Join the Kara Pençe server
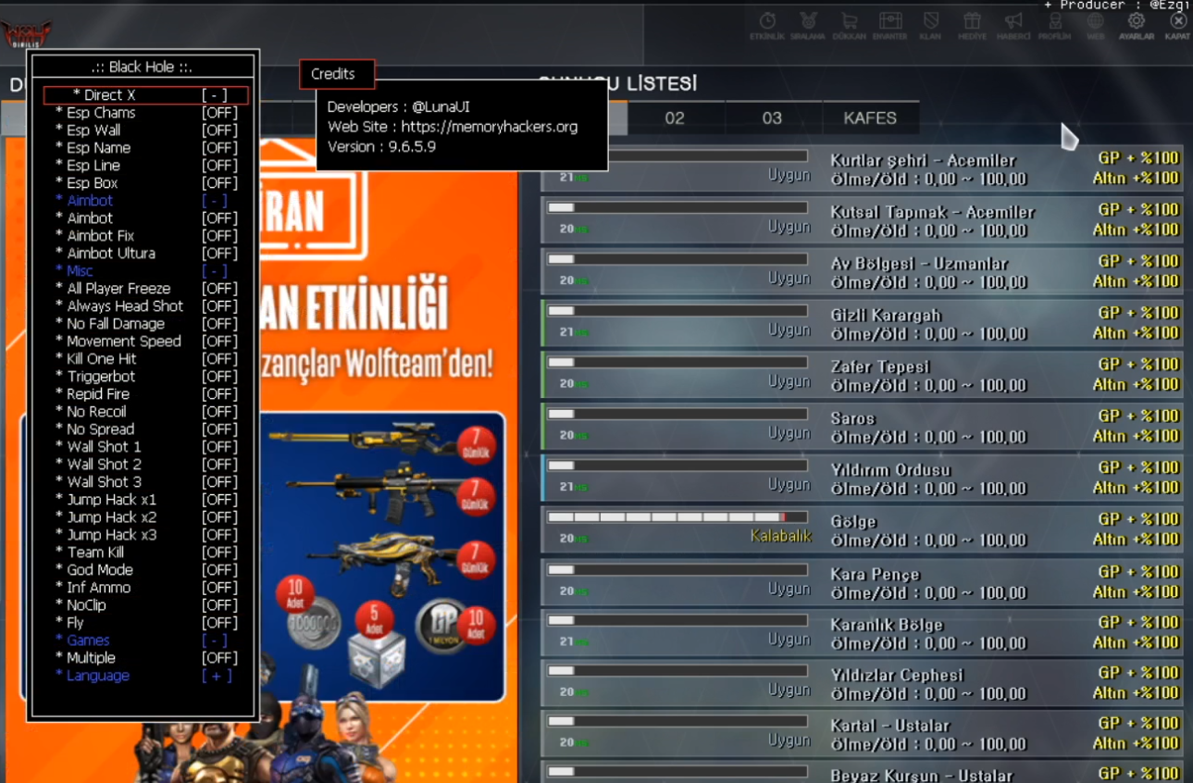This screenshot has width=1193, height=783. coord(862,583)
